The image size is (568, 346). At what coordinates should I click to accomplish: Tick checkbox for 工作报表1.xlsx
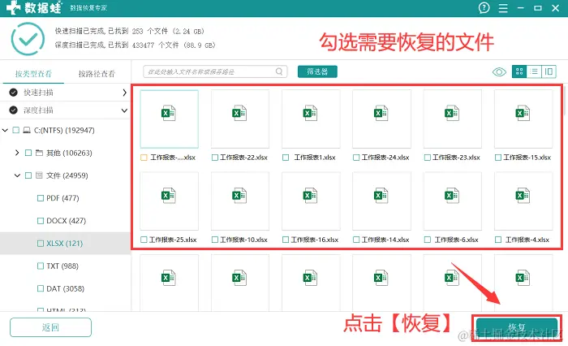[286, 158]
